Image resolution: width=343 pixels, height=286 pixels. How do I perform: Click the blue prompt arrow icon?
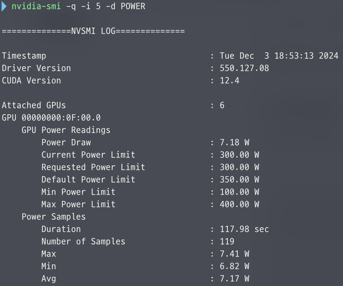click(x=4, y=6)
